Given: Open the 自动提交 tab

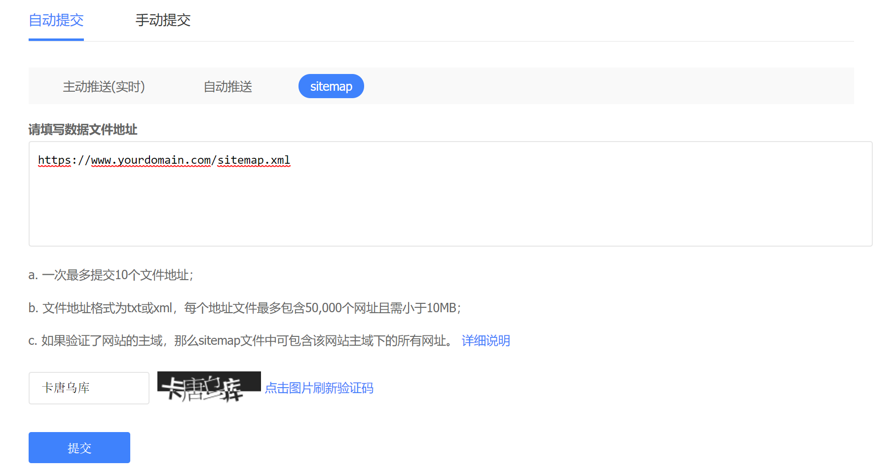Looking at the screenshot, I should 56,21.
